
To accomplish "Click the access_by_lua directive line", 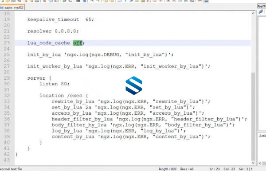I will coord(128,113).
